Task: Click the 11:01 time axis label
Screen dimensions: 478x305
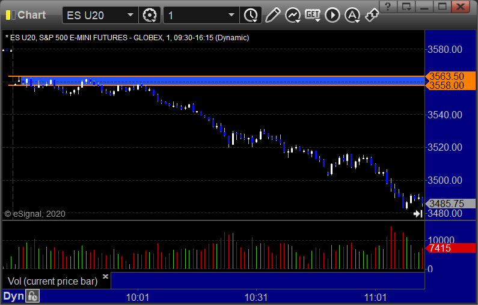Action: 375,297
